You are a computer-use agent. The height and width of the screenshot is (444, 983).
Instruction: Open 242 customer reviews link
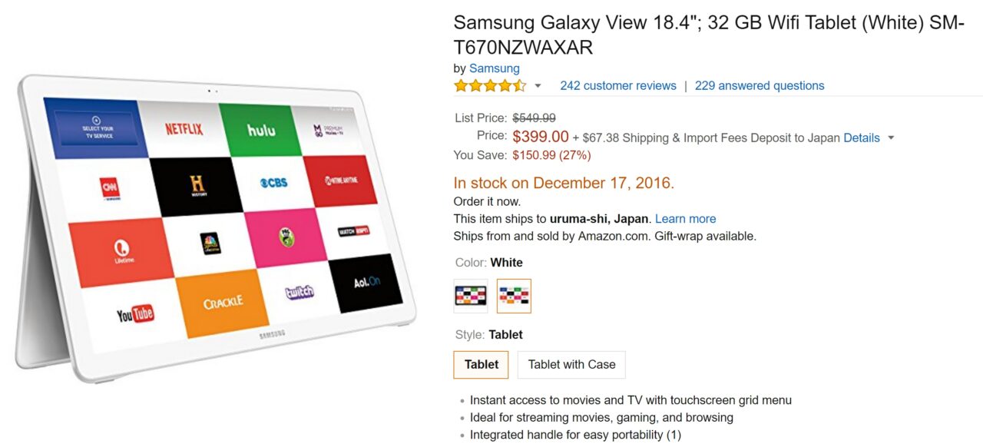coord(618,86)
